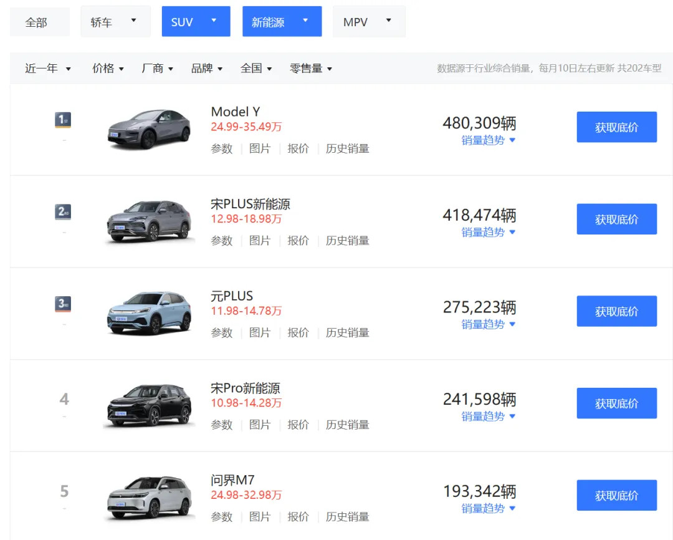View 报价 for 宋PLUS新能源

[x=298, y=241]
